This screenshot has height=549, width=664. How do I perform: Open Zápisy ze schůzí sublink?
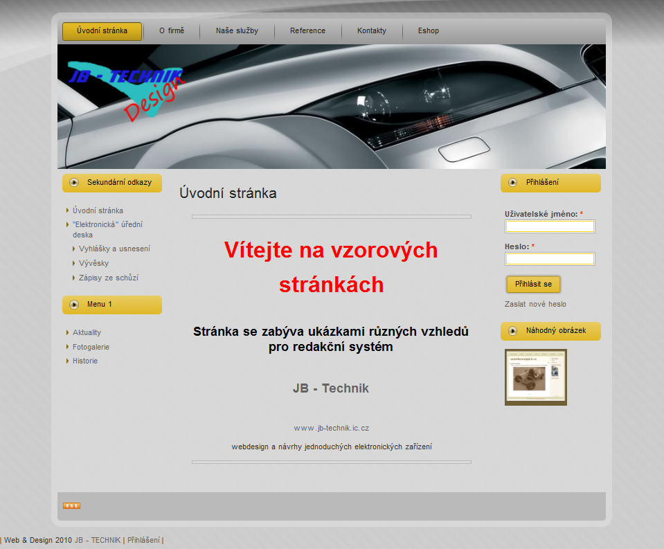109,278
